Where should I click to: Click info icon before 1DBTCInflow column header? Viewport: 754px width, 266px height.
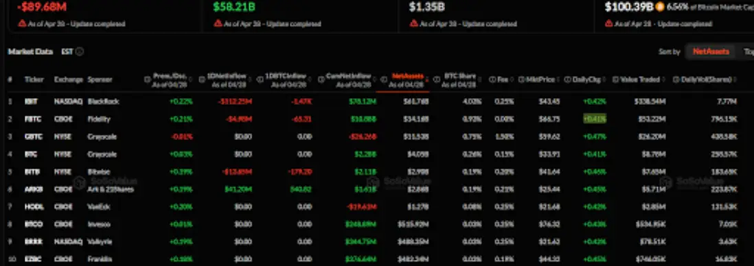click(x=260, y=80)
